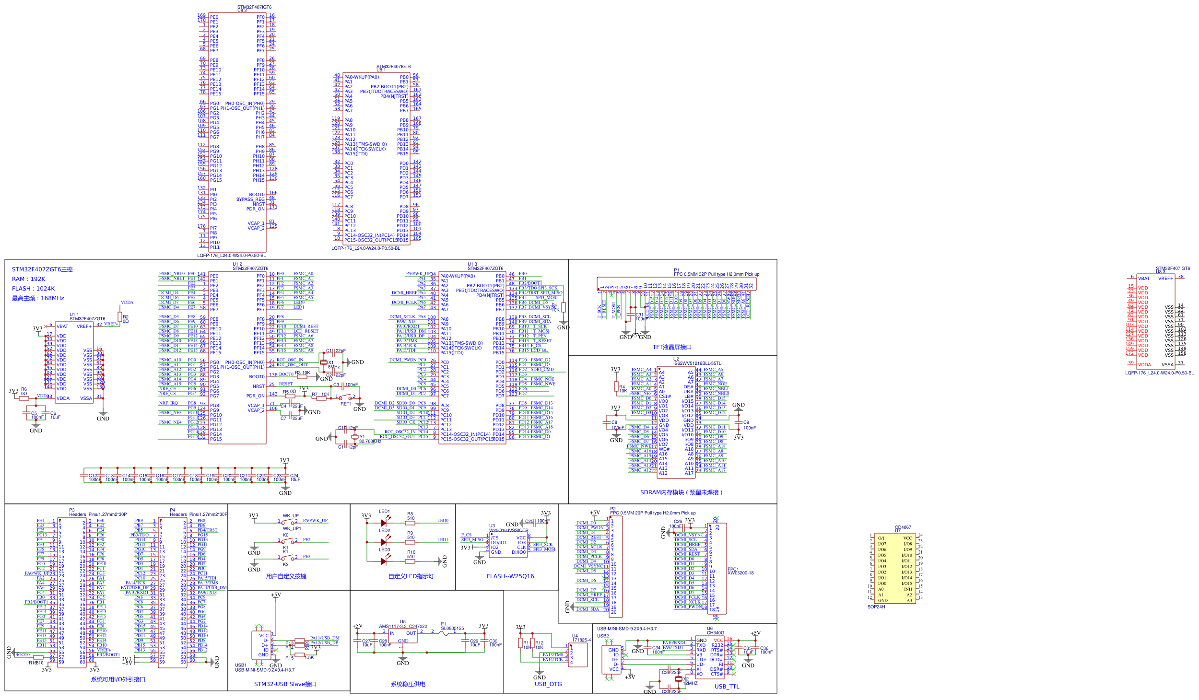
Task: Select the K2 pushbutton switch
Action: (288, 558)
